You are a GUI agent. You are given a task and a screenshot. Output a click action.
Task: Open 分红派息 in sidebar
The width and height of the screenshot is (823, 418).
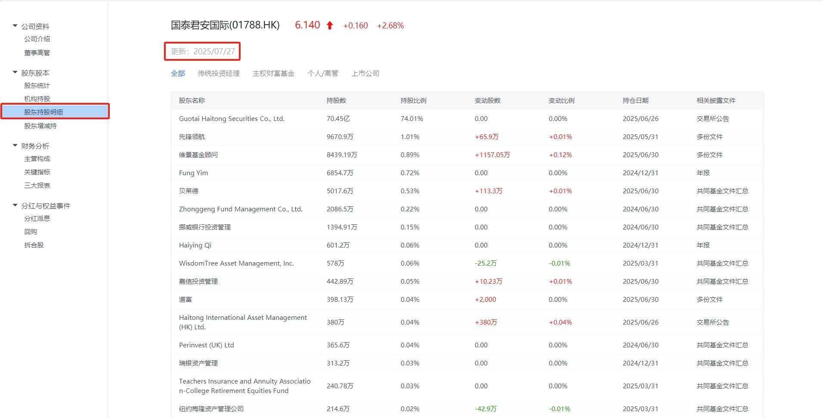pos(37,218)
